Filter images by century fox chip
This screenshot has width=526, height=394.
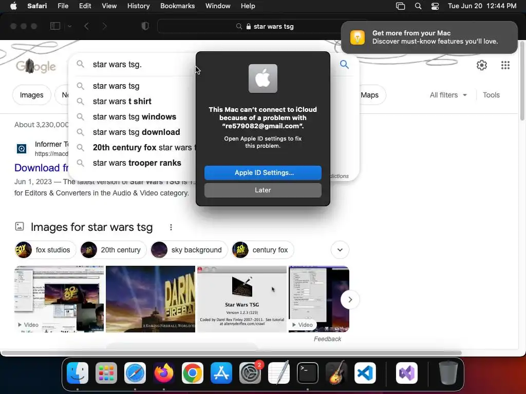262,250
